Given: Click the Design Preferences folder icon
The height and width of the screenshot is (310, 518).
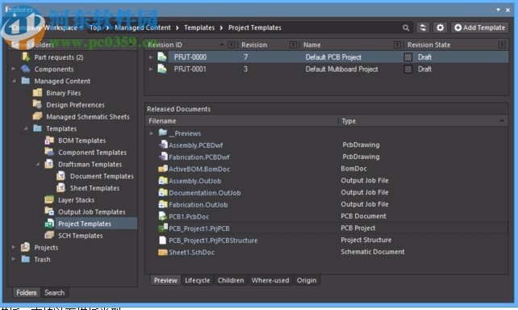Looking at the screenshot, I should pos(37,104).
